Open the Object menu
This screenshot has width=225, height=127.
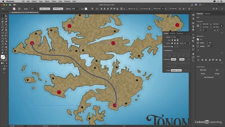tap(34, 1)
